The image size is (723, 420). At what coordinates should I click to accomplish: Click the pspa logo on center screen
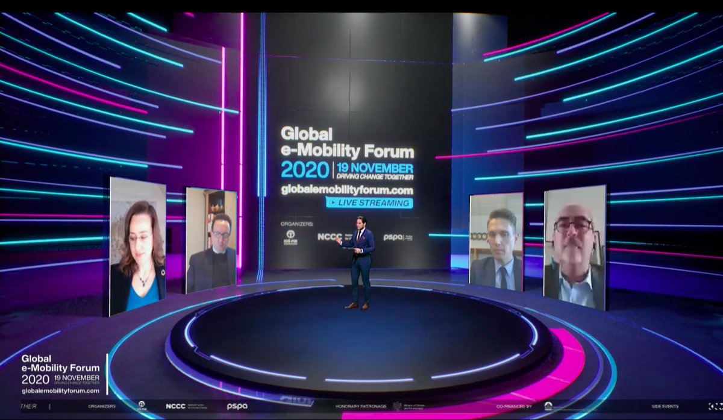[399, 237]
